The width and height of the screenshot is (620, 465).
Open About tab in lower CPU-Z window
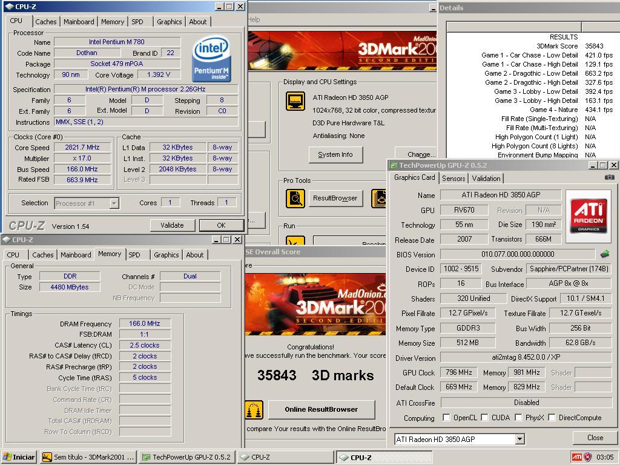point(194,255)
